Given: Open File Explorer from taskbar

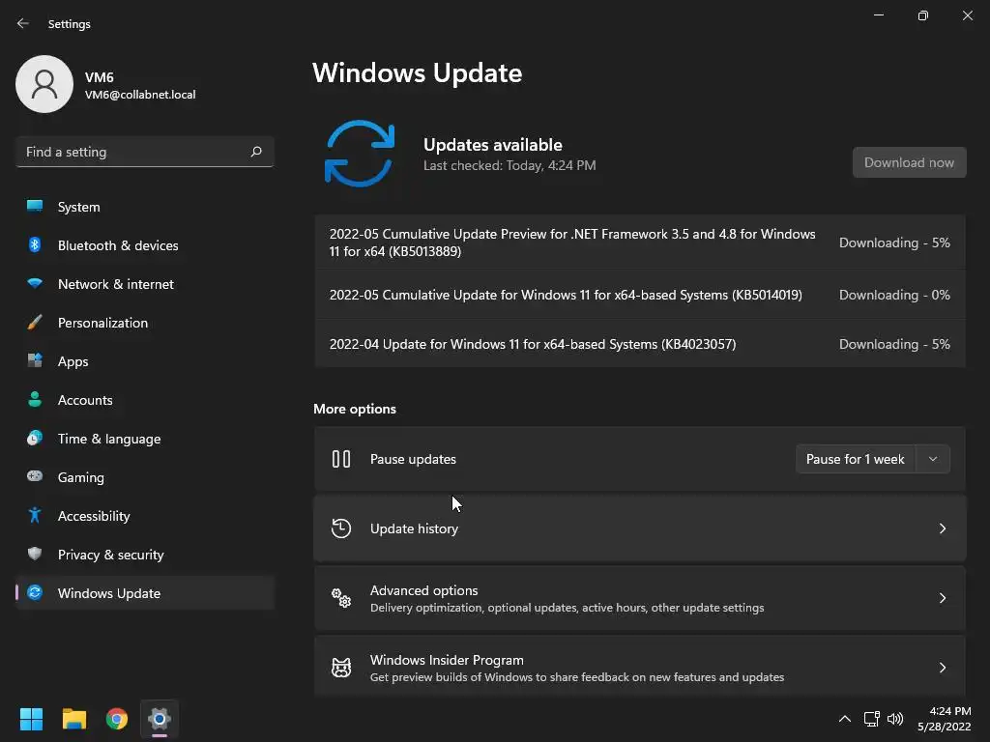Looking at the screenshot, I should 73,719.
